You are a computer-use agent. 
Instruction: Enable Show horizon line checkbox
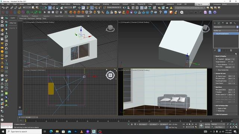click(x=217, y=70)
